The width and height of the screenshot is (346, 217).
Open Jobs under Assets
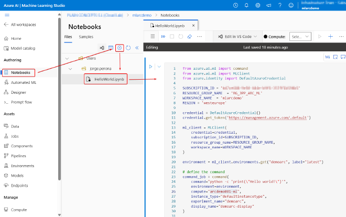coord(11,136)
